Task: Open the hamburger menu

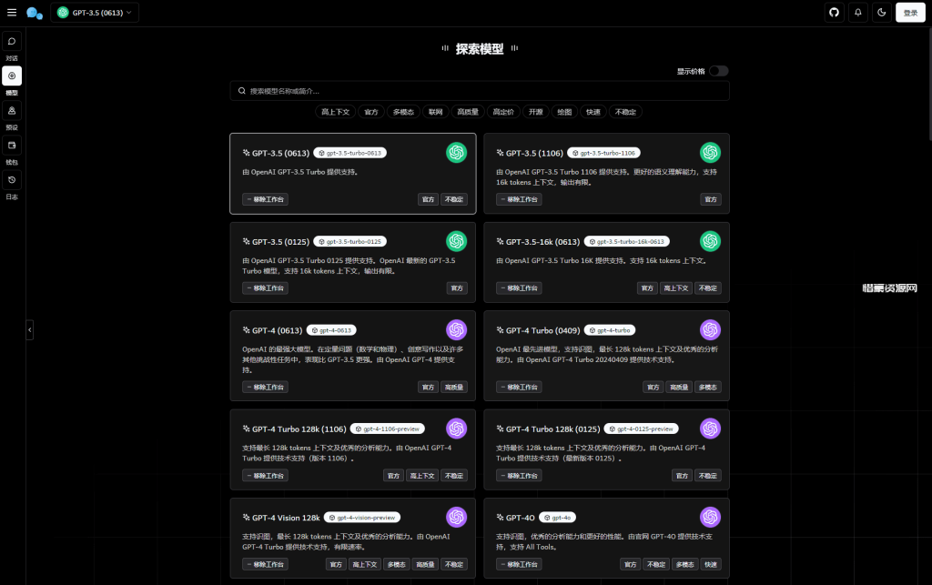Action: [12, 13]
